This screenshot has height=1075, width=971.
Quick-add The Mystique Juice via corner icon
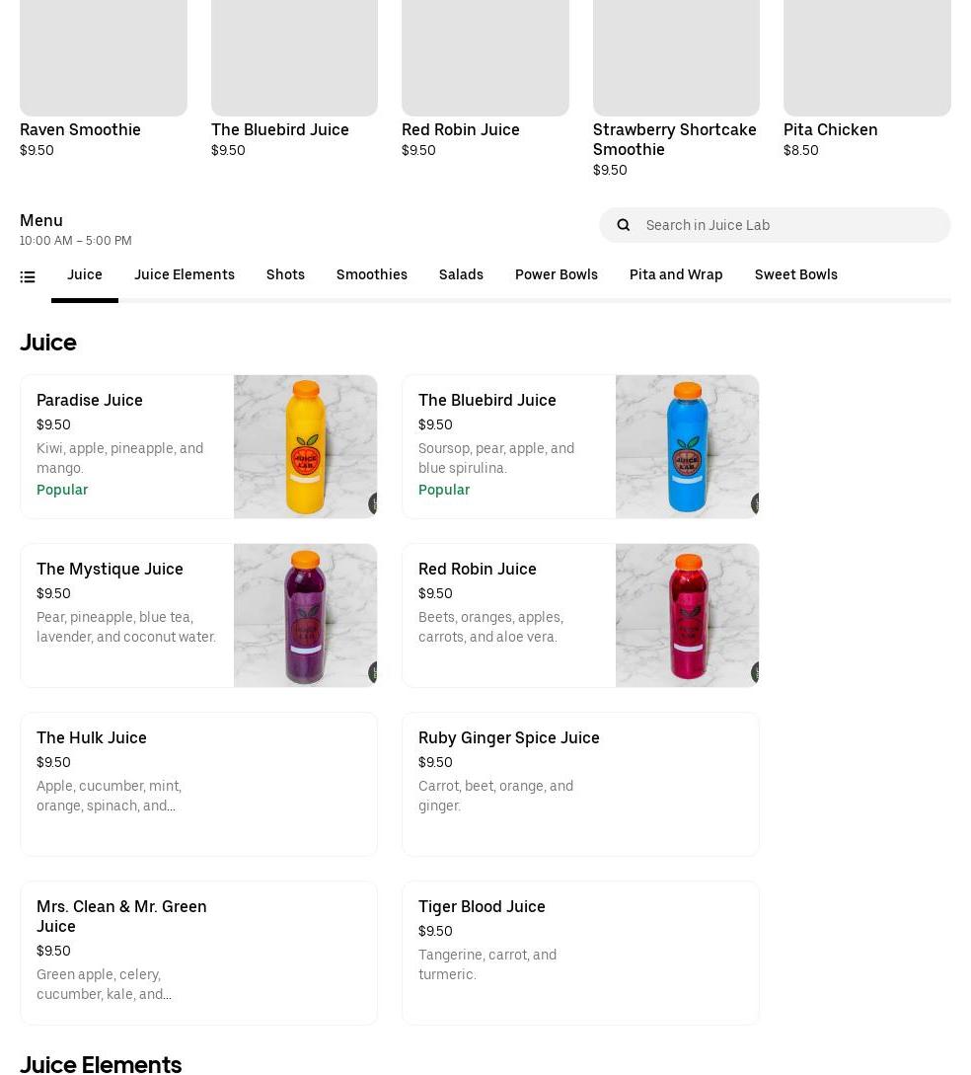coord(373,673)
